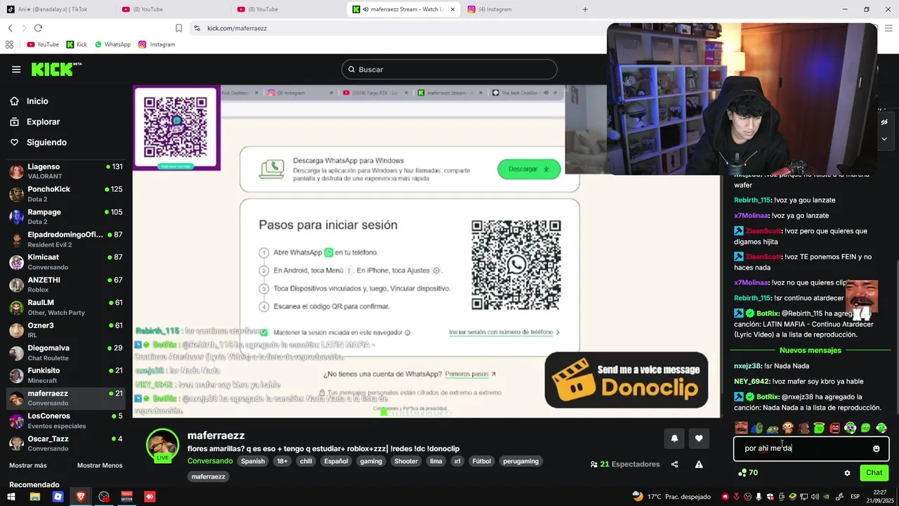This screenshot has width=899, height=506.
Task: Open the Instagram bookmark
Action: point(157,44)
